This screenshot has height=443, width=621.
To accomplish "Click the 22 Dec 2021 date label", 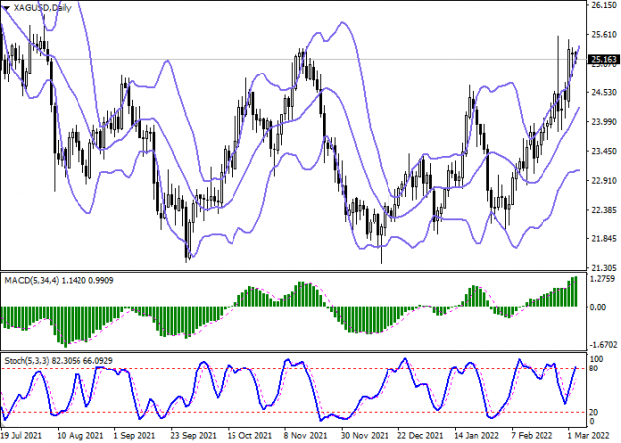I will pyautogui.click(x=420, y=436).
